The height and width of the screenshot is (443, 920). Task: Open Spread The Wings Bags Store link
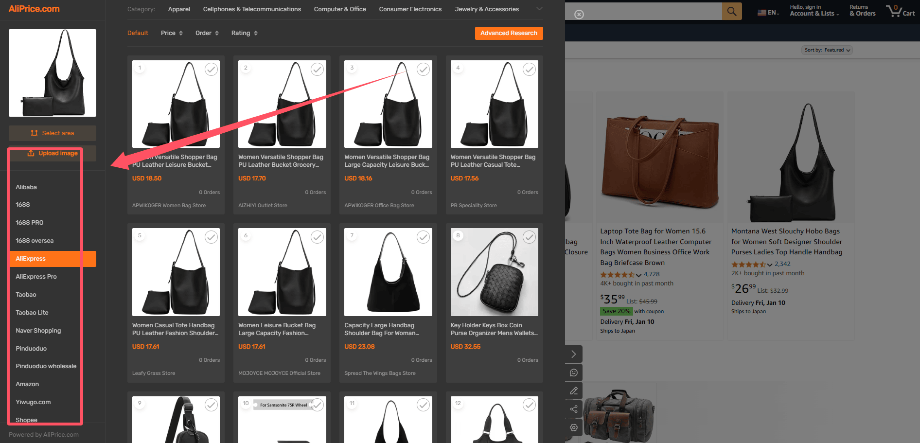[x=380, y=373]
